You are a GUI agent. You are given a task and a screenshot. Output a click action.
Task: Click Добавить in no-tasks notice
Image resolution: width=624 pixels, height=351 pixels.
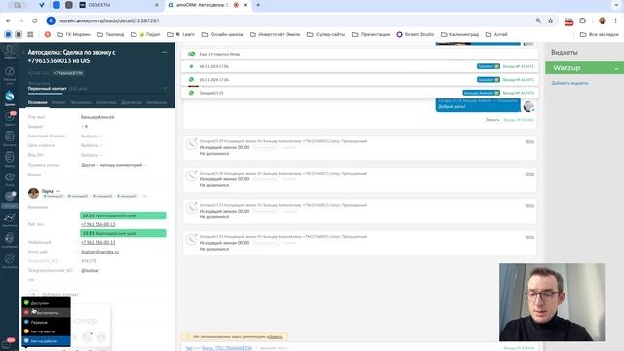point(274,337)
